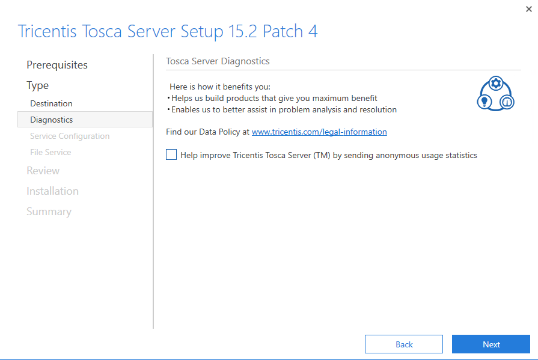Go to the Type step in the sidebar
The height and width of the screenshot is (360, 538).
38,85
